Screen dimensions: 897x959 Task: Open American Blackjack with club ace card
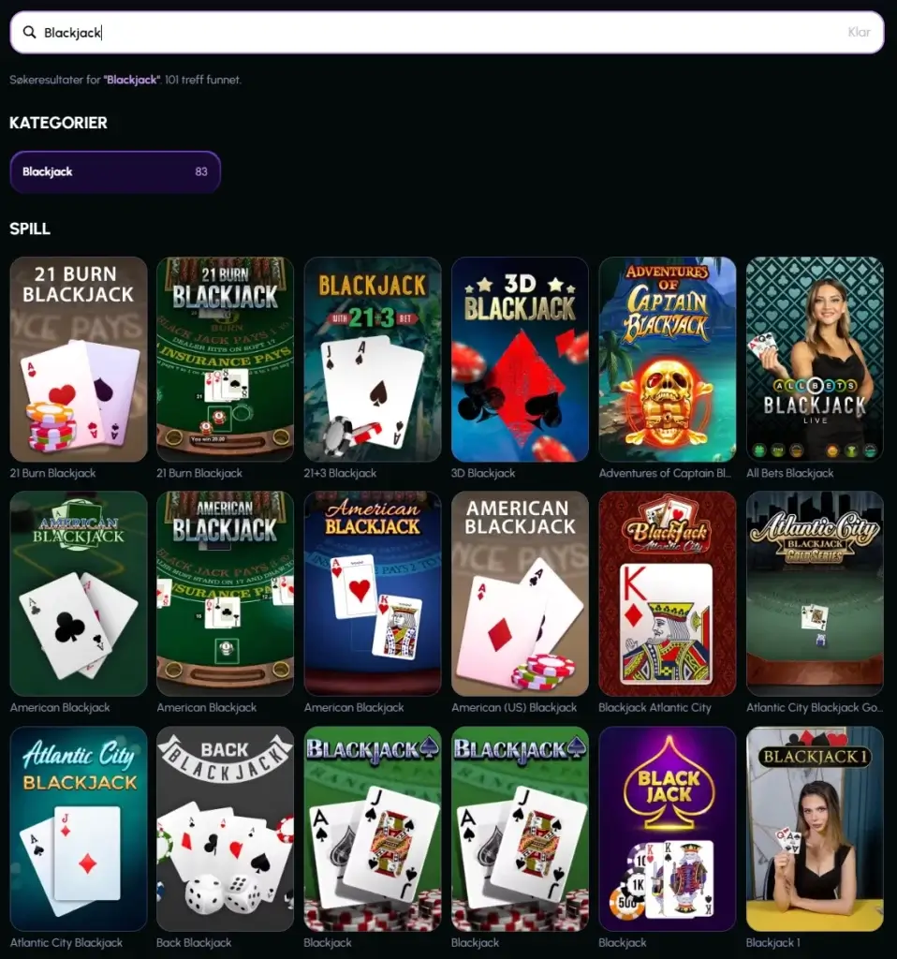click(x=79, y=593)
